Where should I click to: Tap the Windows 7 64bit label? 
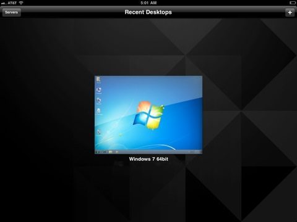click(148, 159)
